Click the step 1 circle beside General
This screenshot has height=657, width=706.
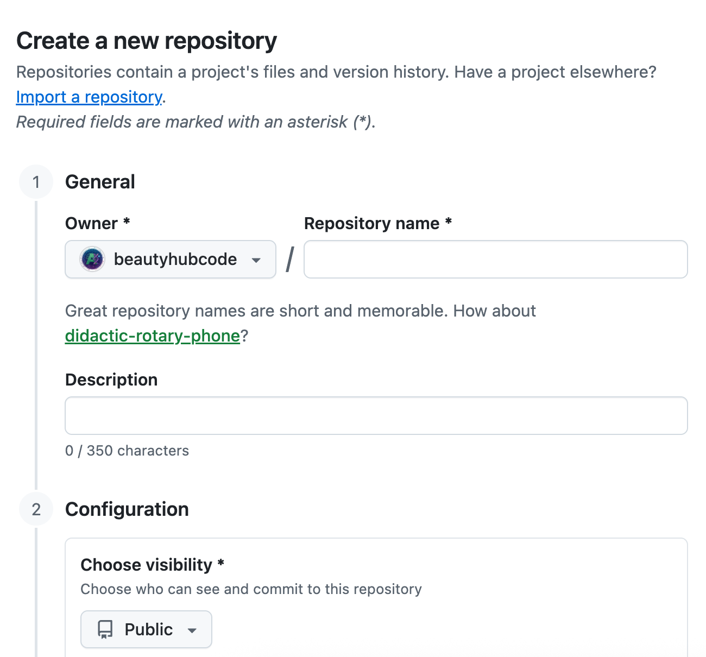pos(36,182)
